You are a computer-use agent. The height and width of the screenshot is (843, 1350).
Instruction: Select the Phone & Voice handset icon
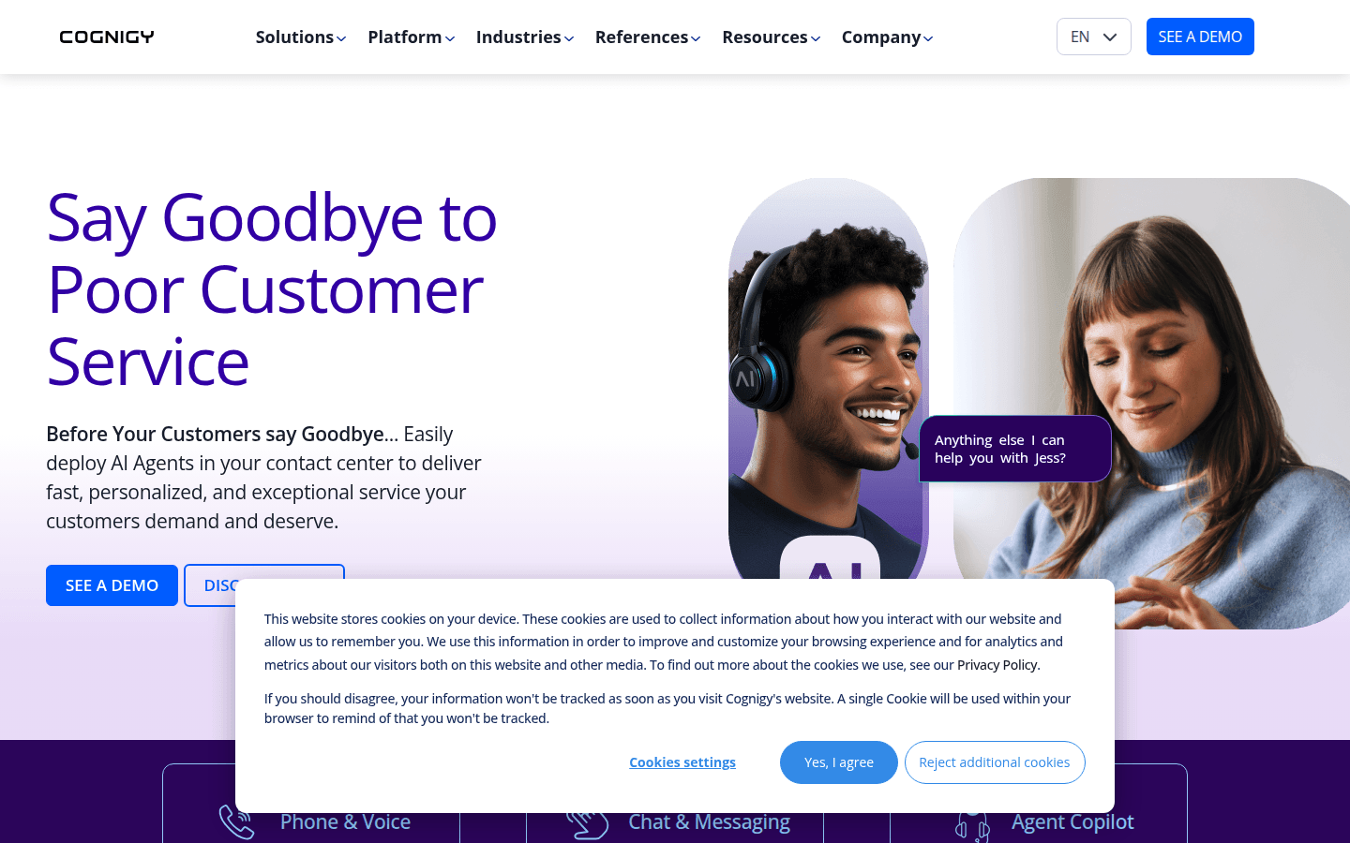[236, 822]
